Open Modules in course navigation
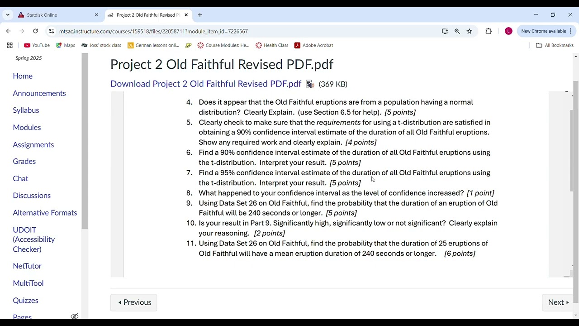The image size is (579, 326). pyautogui.click(x=27, y=127)
